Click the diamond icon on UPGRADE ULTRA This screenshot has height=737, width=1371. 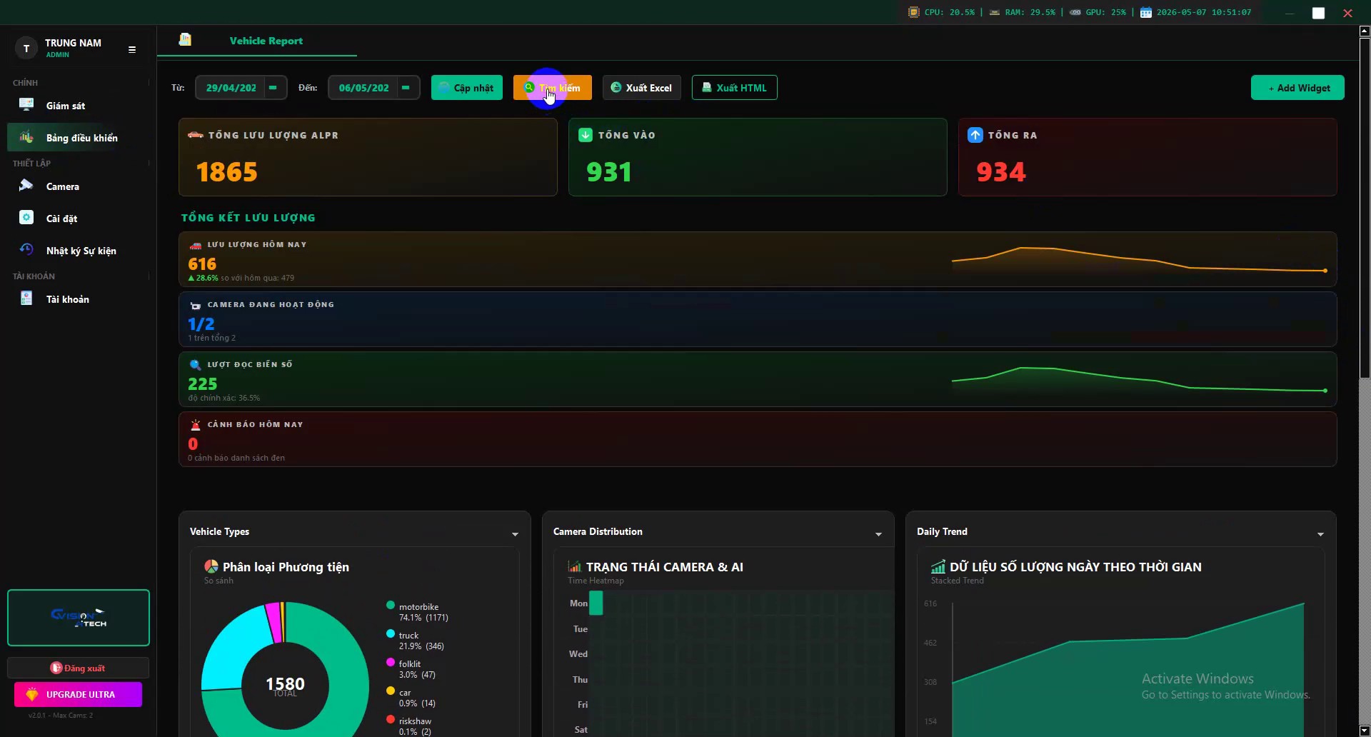click(32, 694)
